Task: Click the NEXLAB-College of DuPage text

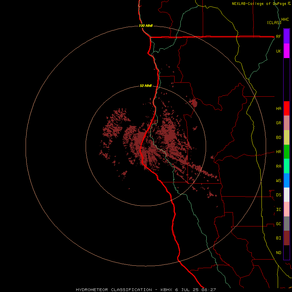Action: 259,4
